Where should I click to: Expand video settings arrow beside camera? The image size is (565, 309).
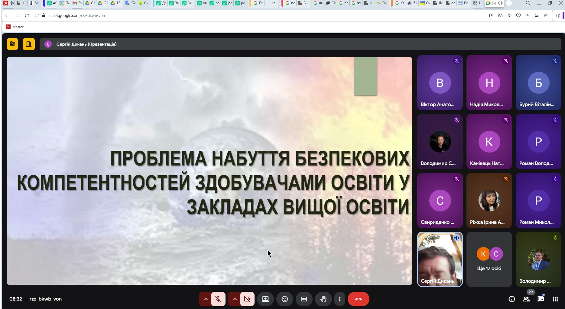[235, 299]
